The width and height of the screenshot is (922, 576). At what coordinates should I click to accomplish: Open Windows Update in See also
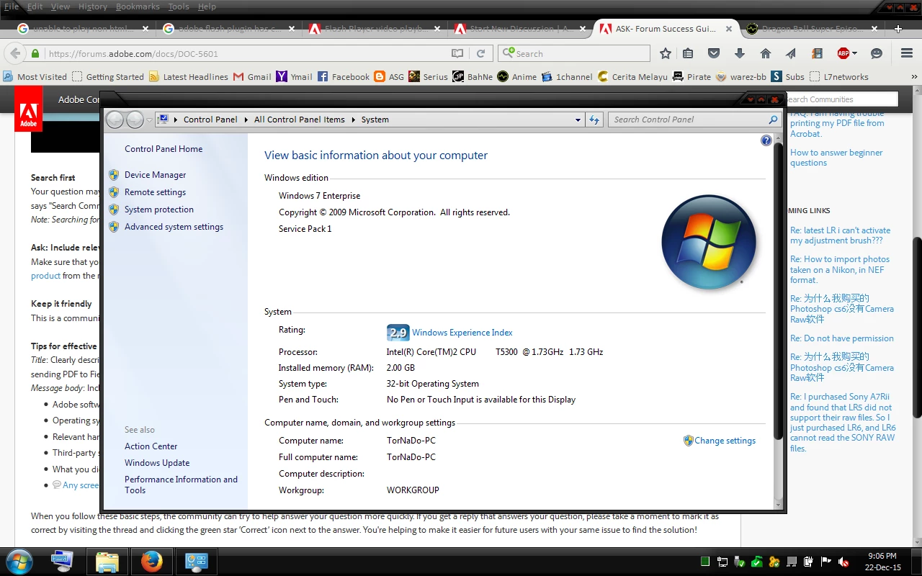[157, 463]
